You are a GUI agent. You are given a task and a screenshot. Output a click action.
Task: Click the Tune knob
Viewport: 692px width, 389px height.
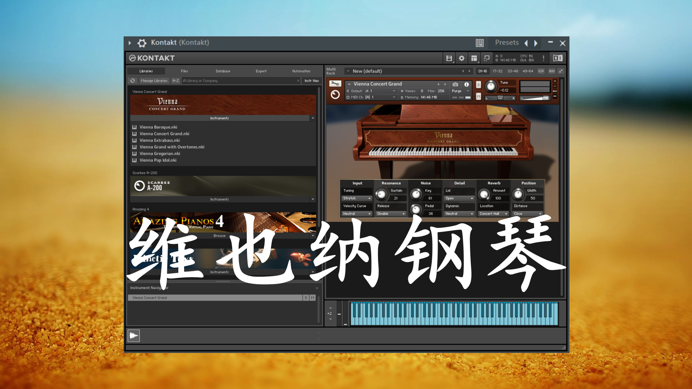491,86
